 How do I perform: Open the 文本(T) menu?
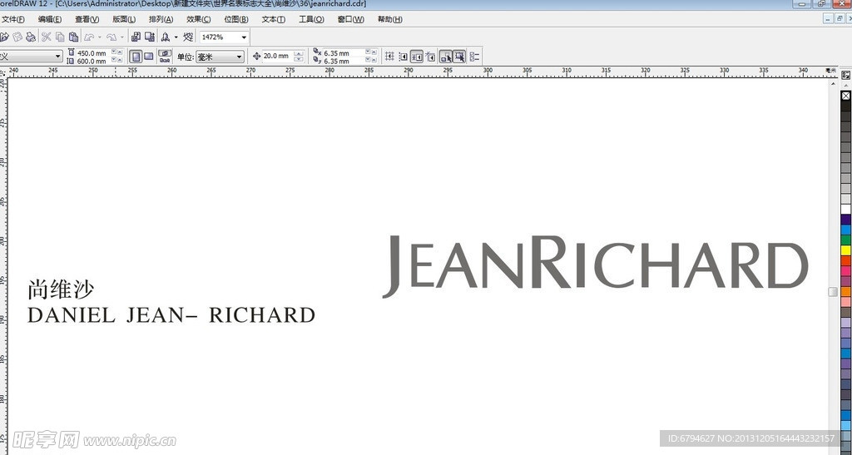(x=273, y=19)
